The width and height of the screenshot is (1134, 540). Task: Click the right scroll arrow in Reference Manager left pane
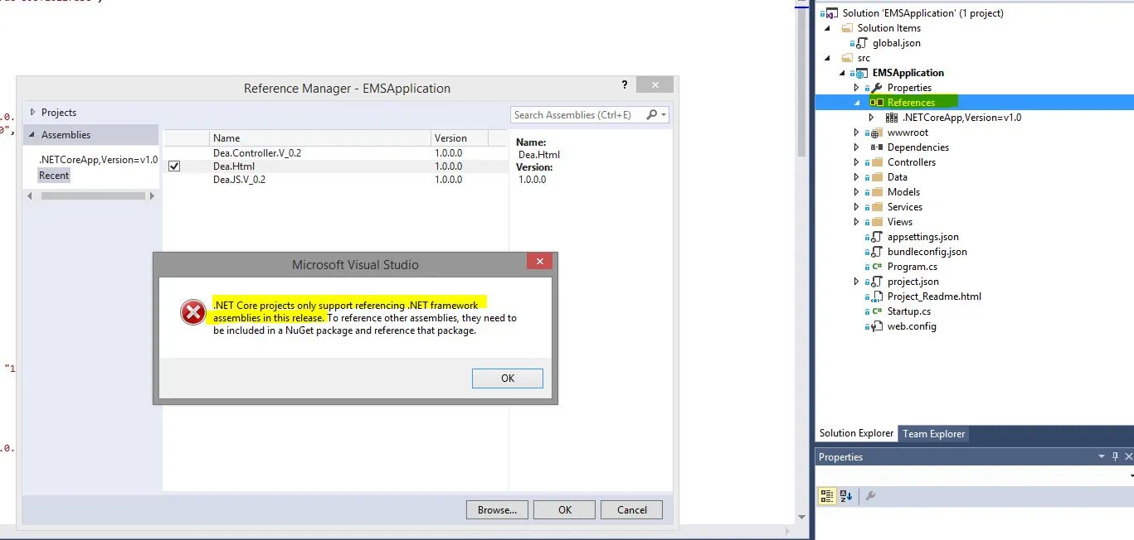152,196
